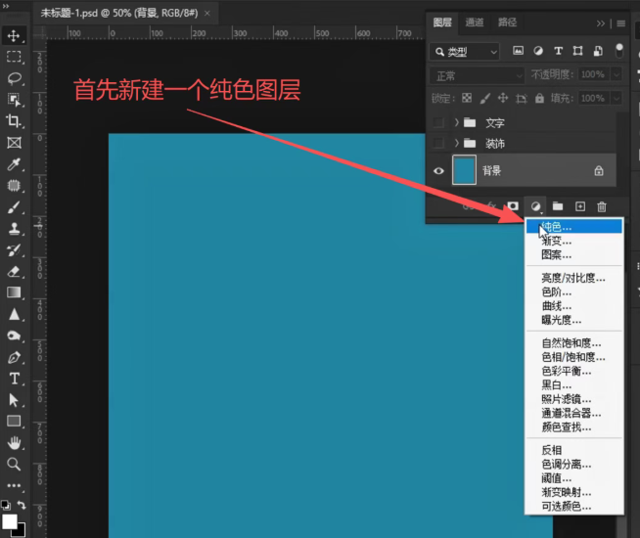Select the Object Selection tool
The width and height of the screenshot is (640, 538).
click(x=14, y=100)
